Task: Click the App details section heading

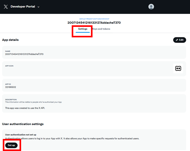Action: [x=11, y=40]
